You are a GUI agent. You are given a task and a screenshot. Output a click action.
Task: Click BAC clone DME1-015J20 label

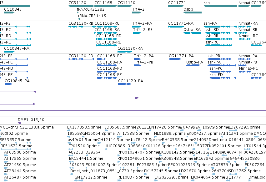tap(31, 120)
